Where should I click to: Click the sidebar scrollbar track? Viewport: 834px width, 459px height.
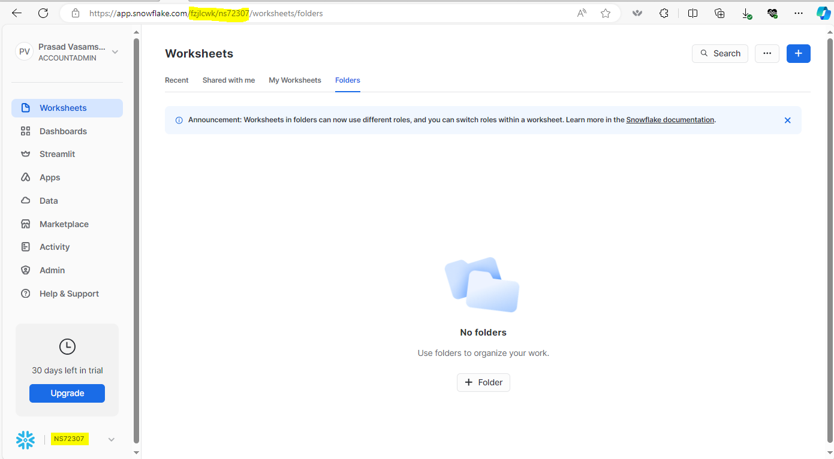tap(136, 241)
